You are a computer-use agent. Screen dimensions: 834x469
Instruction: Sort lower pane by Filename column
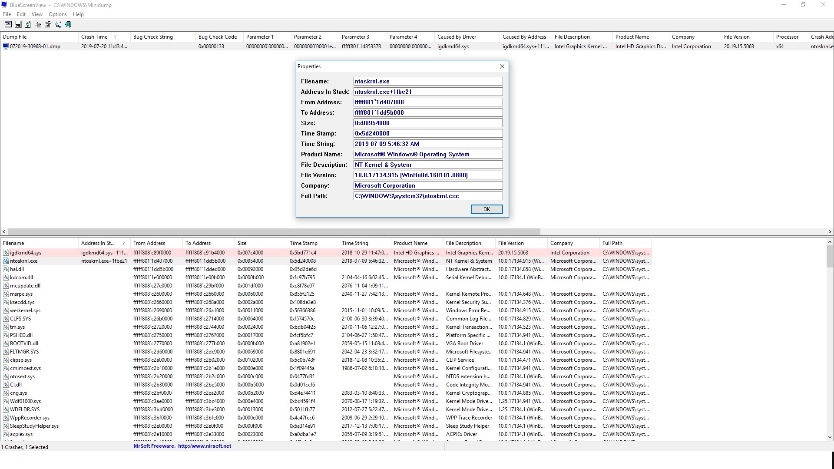point(39,243)
